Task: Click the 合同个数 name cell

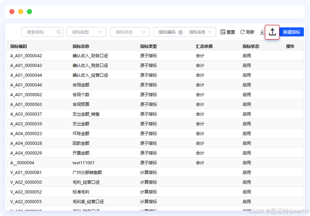Action: [x=81, y=95]
